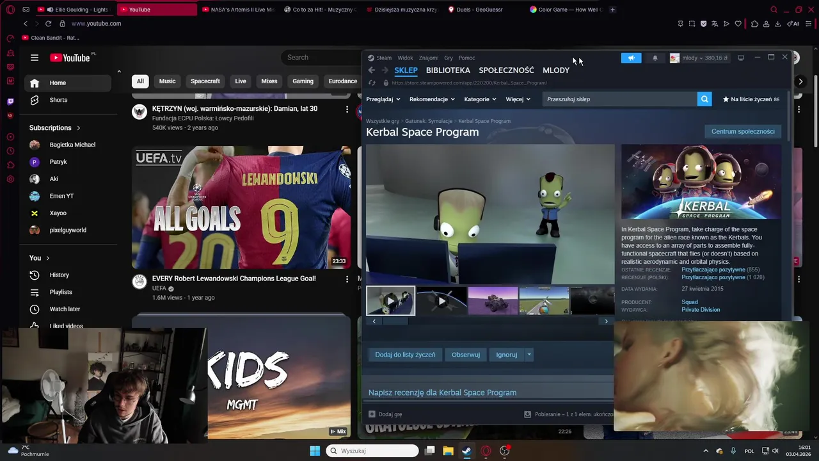
Task: Click Steam page reload icon
Action: (x=372, y=83)
